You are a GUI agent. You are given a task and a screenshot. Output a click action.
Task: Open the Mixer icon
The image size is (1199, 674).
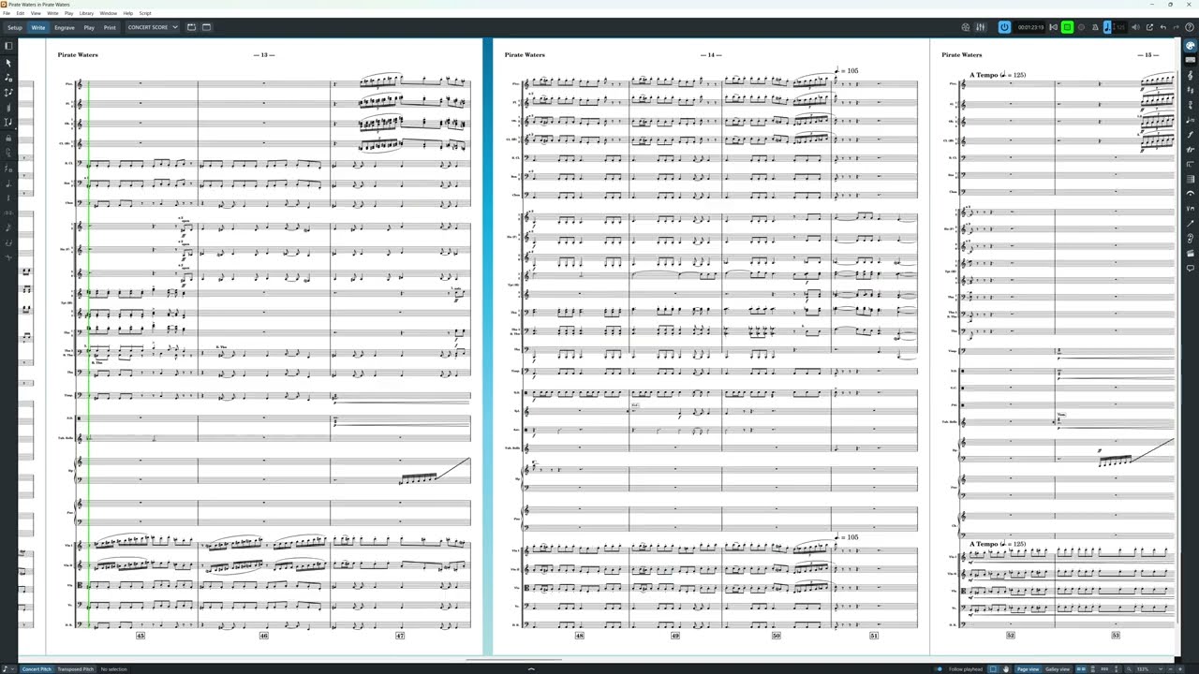(981, 27)
